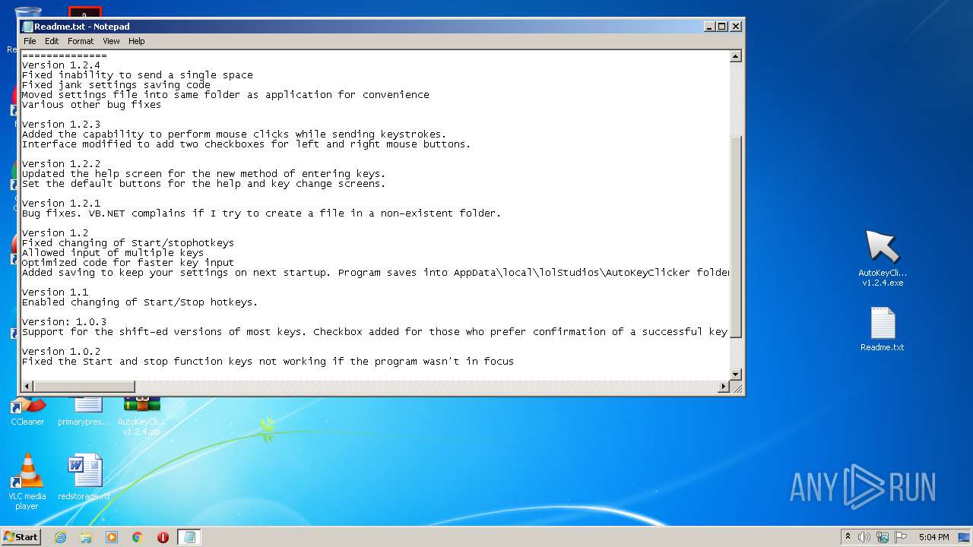Open the View menu in Notepad
This screenshot has width=973, height=547.
(x=111, y=41)
